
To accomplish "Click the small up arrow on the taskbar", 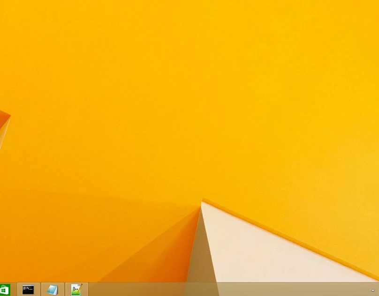I will 373,290.
